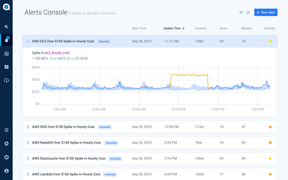Screen dimensions: 288x180
Task: Open the chart metrics icon in sidebar
Action: (x=6, y=54)
